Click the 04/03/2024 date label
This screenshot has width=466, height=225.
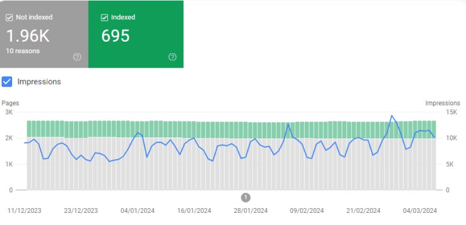[420, 211]
